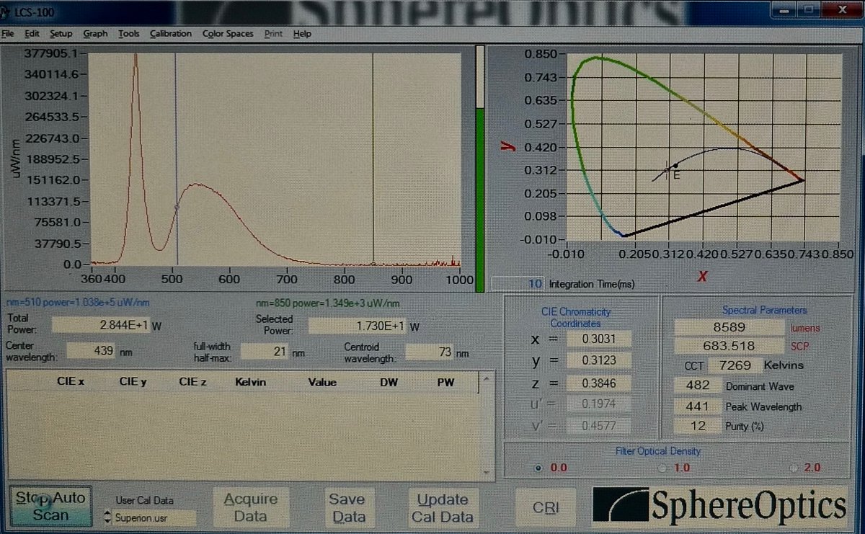Image resolution: width=865 pixels, height=534 pixels.
Task: Select filter optical density 0.0
Action: pos(538,468)
